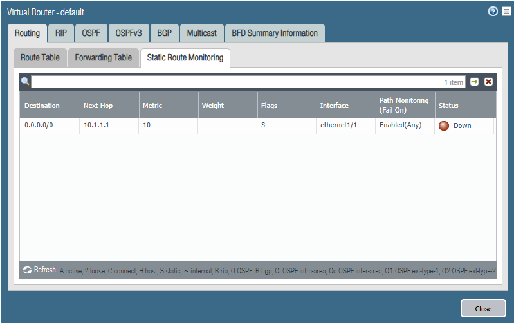The image size is (514, 323).
Task: Click the '1 item' count label
Action: (x=454, y=82)
